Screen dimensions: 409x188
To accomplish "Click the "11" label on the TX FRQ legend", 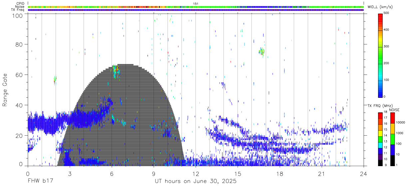I will coord(385,154).
